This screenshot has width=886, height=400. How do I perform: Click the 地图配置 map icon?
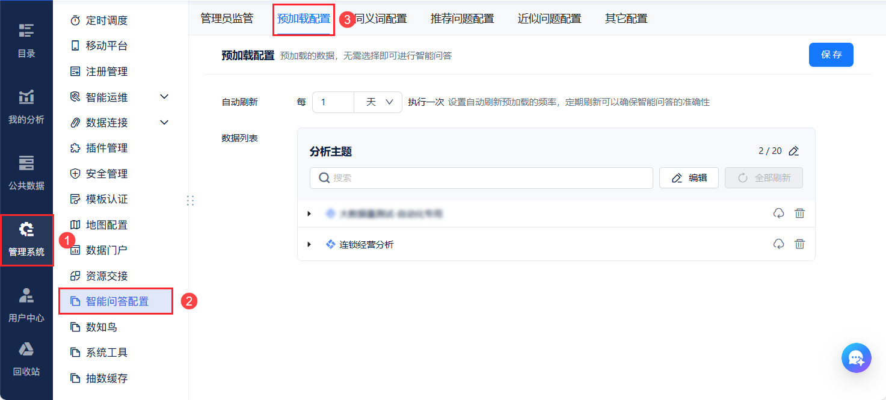[x=75, y=225]
